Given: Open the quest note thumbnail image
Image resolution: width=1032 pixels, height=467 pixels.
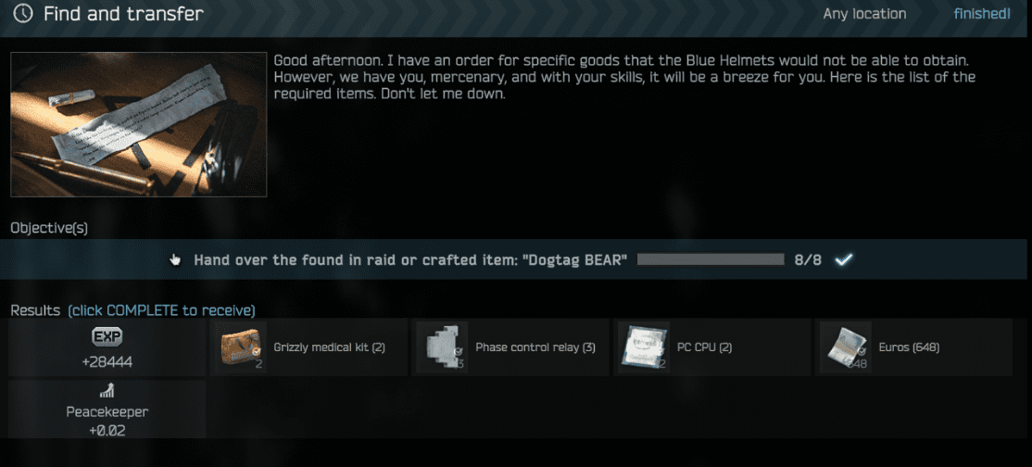Looking at the screenshot, I should click(139, 124).
